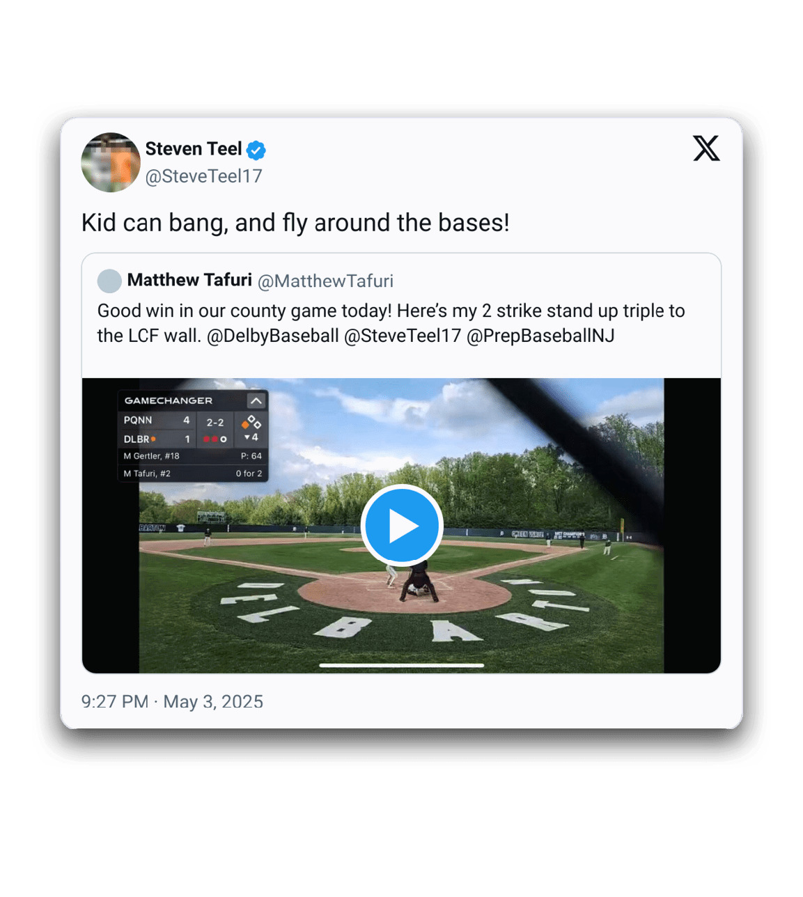Click the blue verified badge

point(256,150)
